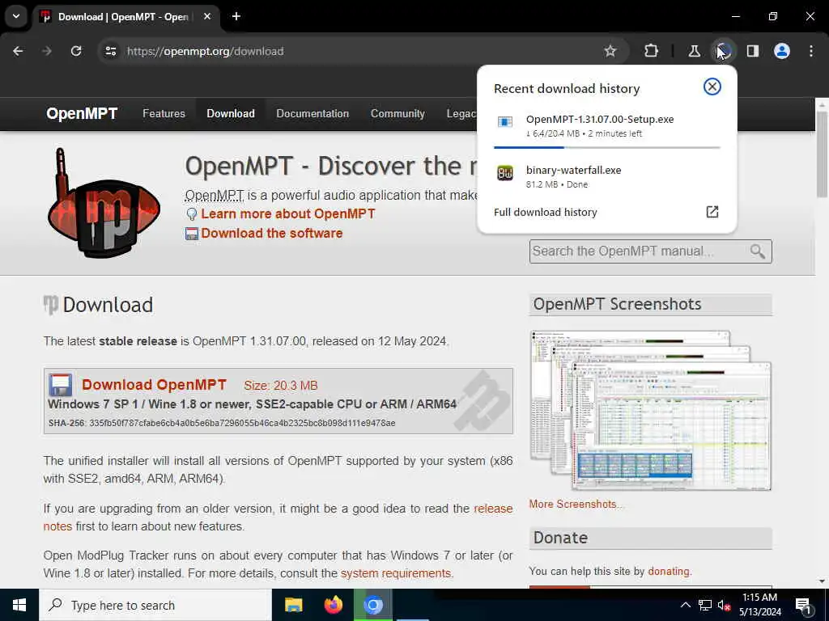Click the OpenMPT headphone jack logo
The width and height of the screenshot is (829, 621).
click(x=104, y=203)
